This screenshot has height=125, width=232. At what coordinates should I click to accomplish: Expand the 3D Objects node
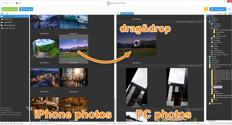tap(210, 24)
